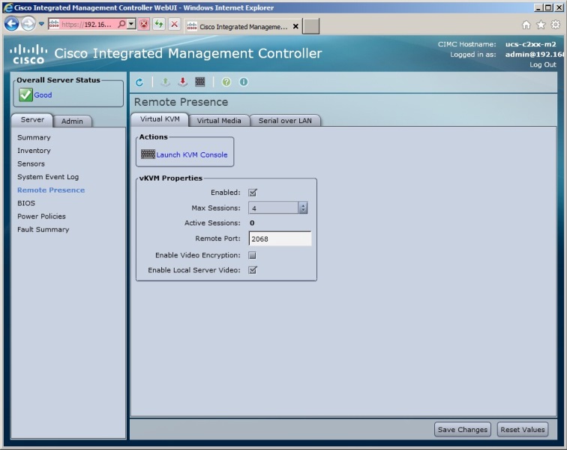Toggle the vKVM Enabled checkbox

pos(253,193)
